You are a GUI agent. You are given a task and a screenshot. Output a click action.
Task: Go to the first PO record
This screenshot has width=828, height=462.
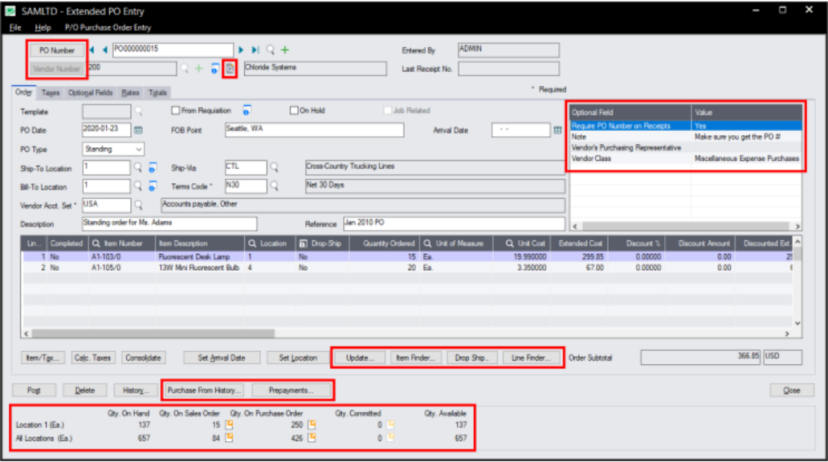pos(92,49)
